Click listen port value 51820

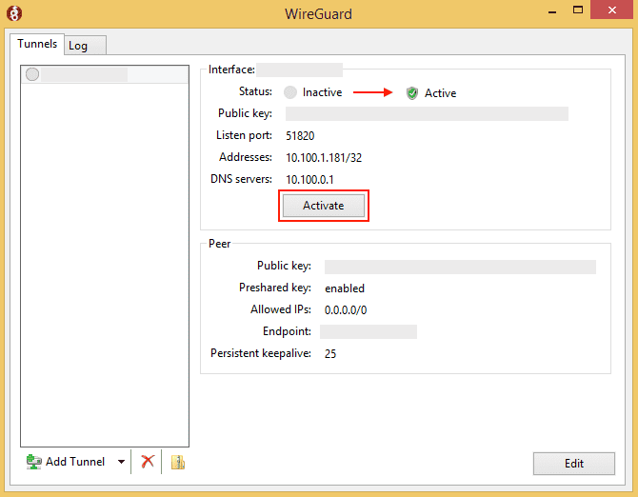(300, 136)
